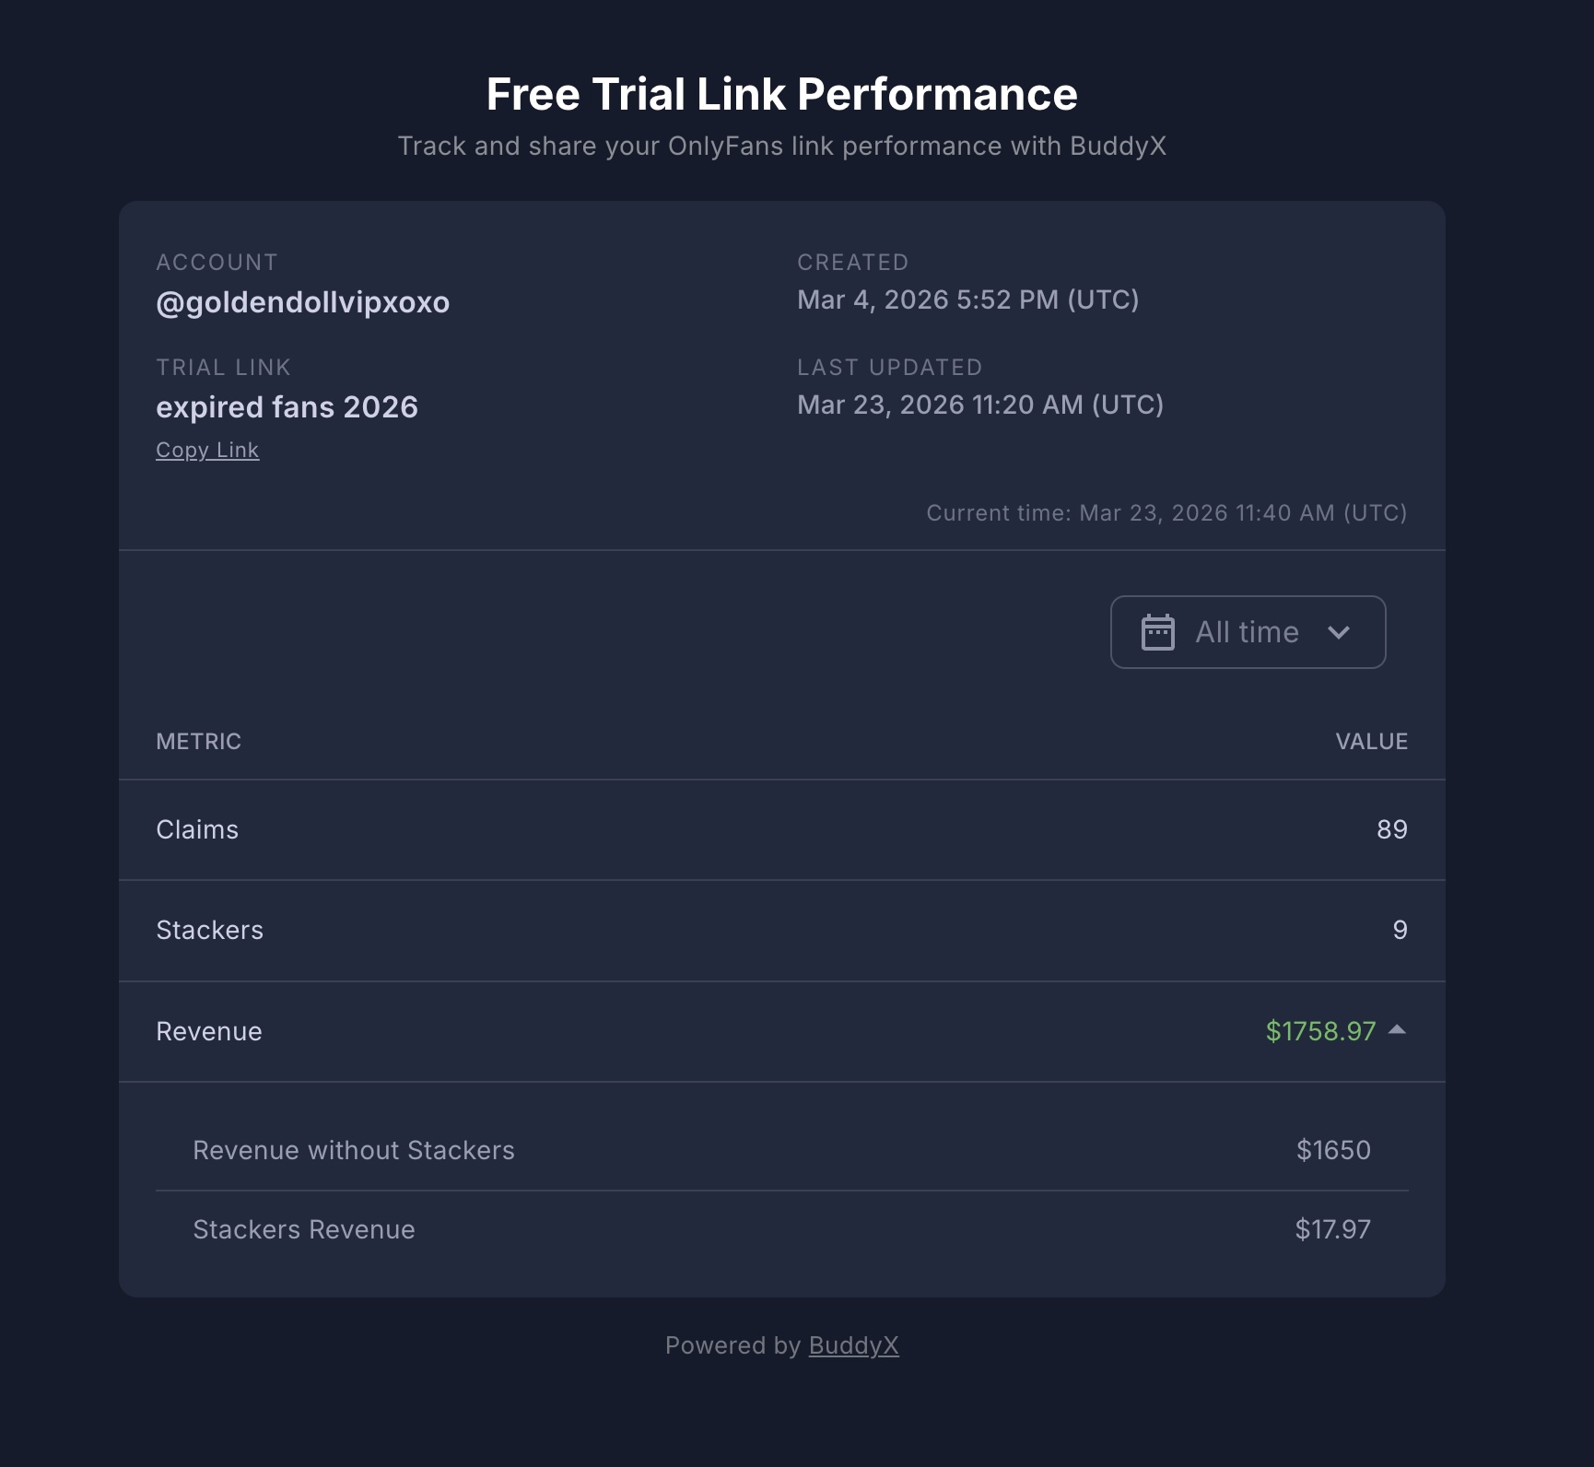Click the chevron arrow beside All time
1594x1467 pixels.
(1339, 632)
